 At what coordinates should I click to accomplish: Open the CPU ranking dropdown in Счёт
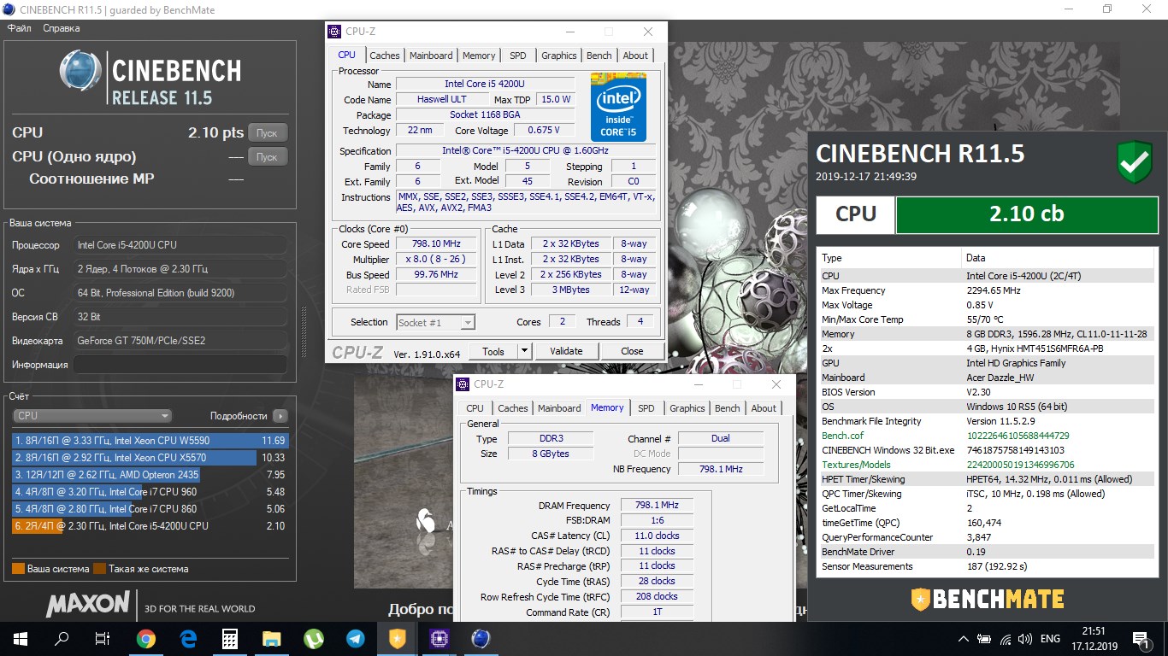tap(92, 416)
